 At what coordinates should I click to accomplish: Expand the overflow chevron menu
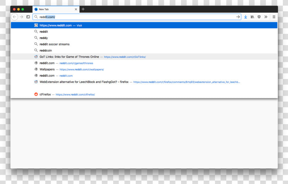click(x=266, y=17)
